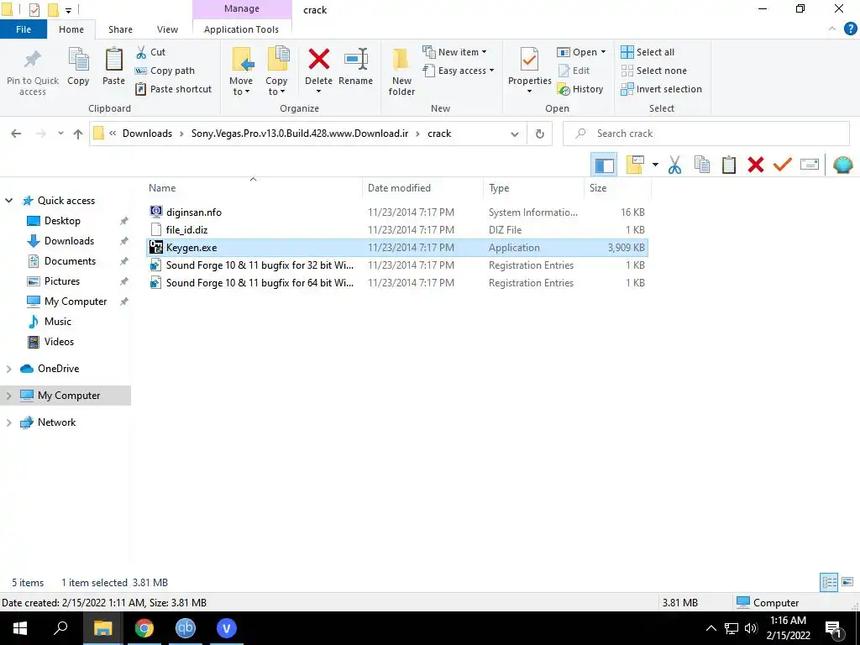Expand the address bar history dropdown

point(515,134)
